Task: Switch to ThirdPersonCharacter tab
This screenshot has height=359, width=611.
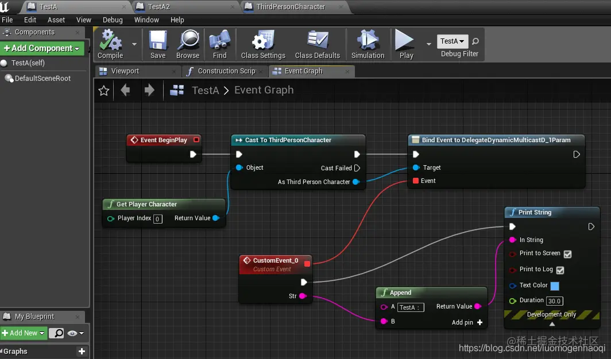Action: coord(294,7)
